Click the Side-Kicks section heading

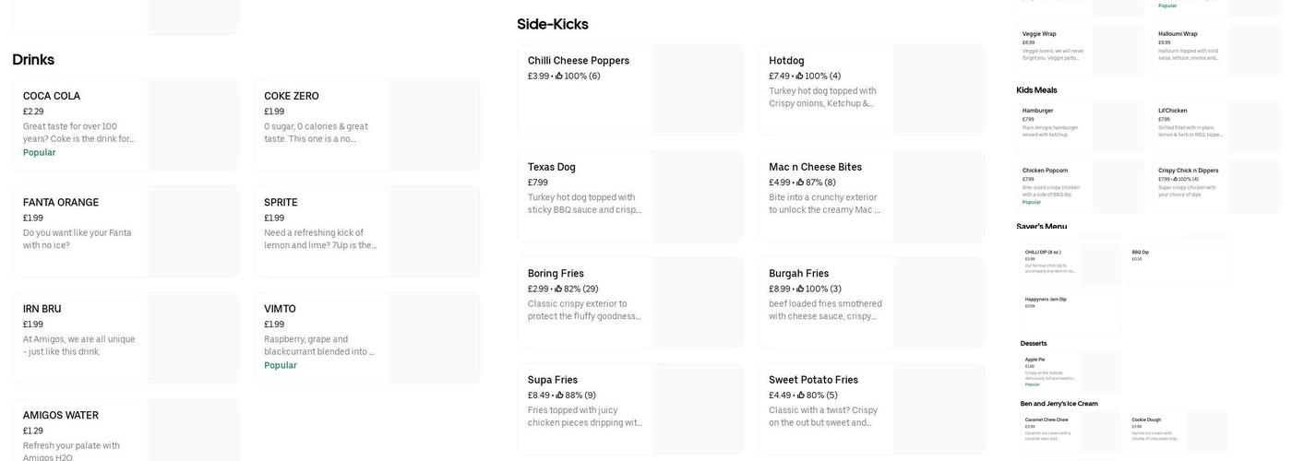click(x=552, y=24)
